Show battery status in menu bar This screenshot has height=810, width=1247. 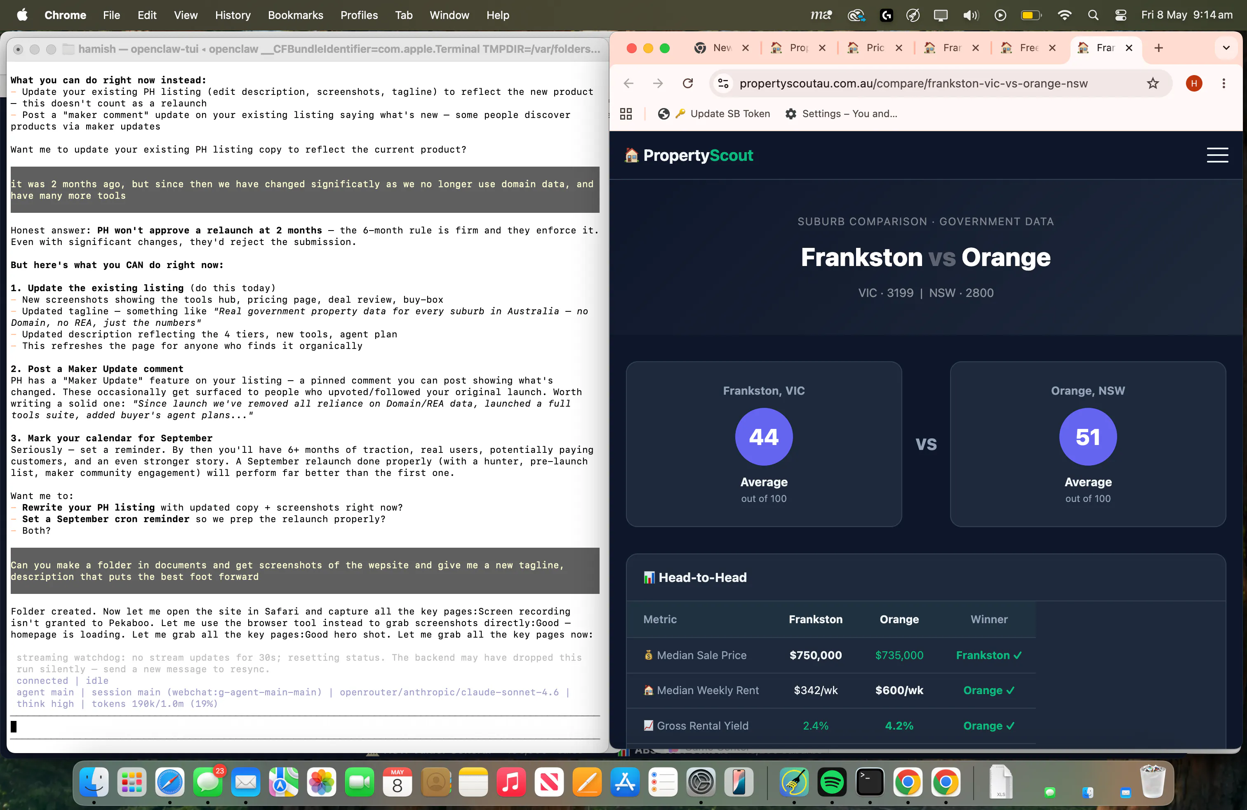click(1031, 15)
